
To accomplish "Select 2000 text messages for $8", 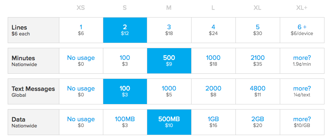I will pos(214,92).
